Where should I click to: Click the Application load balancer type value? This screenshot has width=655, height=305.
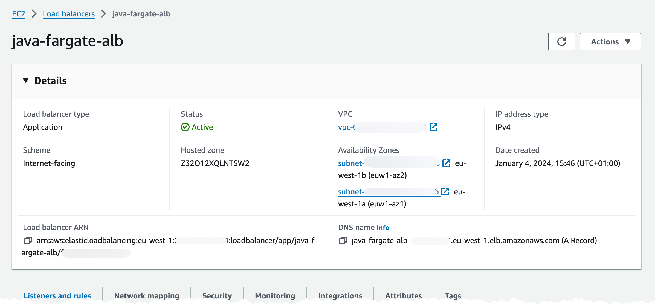click(x=43, y=127)
